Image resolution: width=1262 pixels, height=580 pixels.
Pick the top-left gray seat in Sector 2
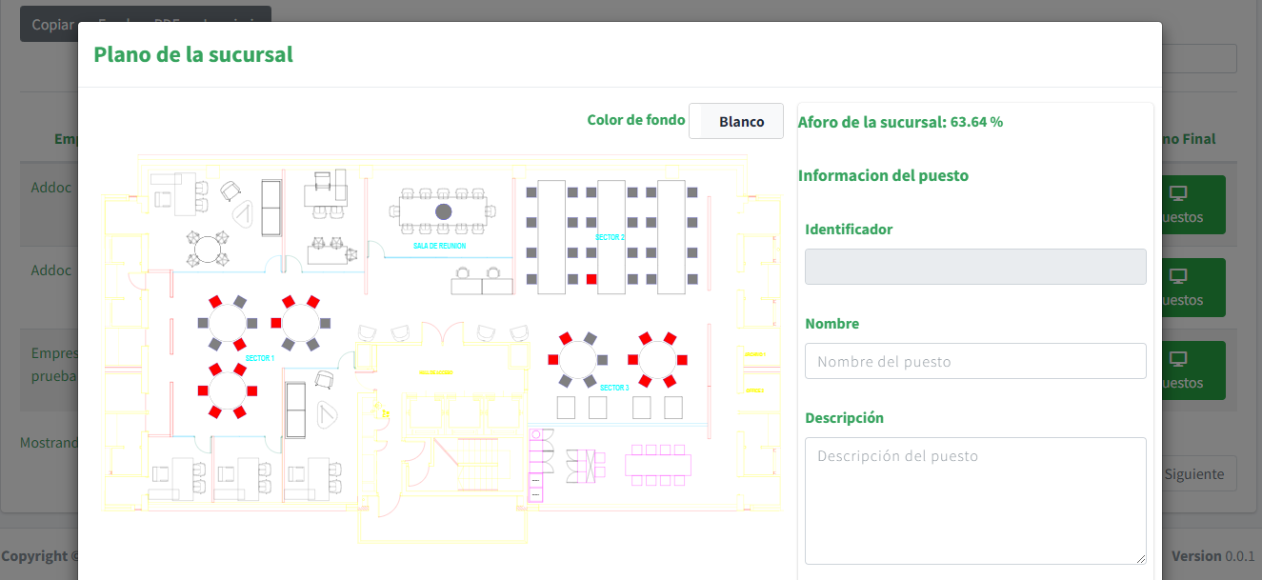coord(531,192)
